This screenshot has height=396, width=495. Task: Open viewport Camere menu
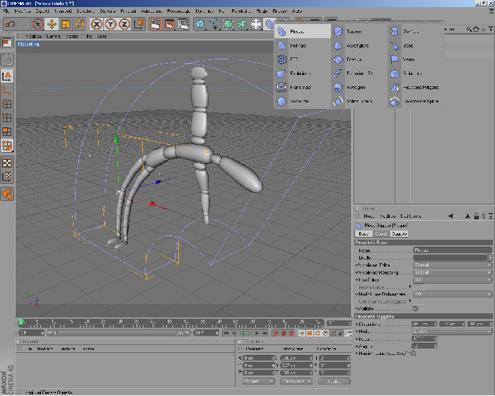click(53, 36)
